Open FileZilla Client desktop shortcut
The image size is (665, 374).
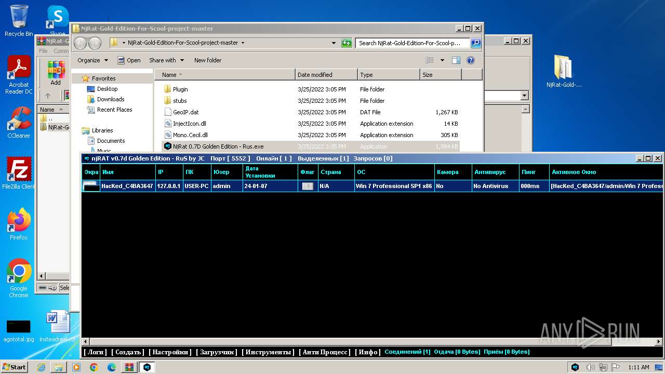click(19, 173)
